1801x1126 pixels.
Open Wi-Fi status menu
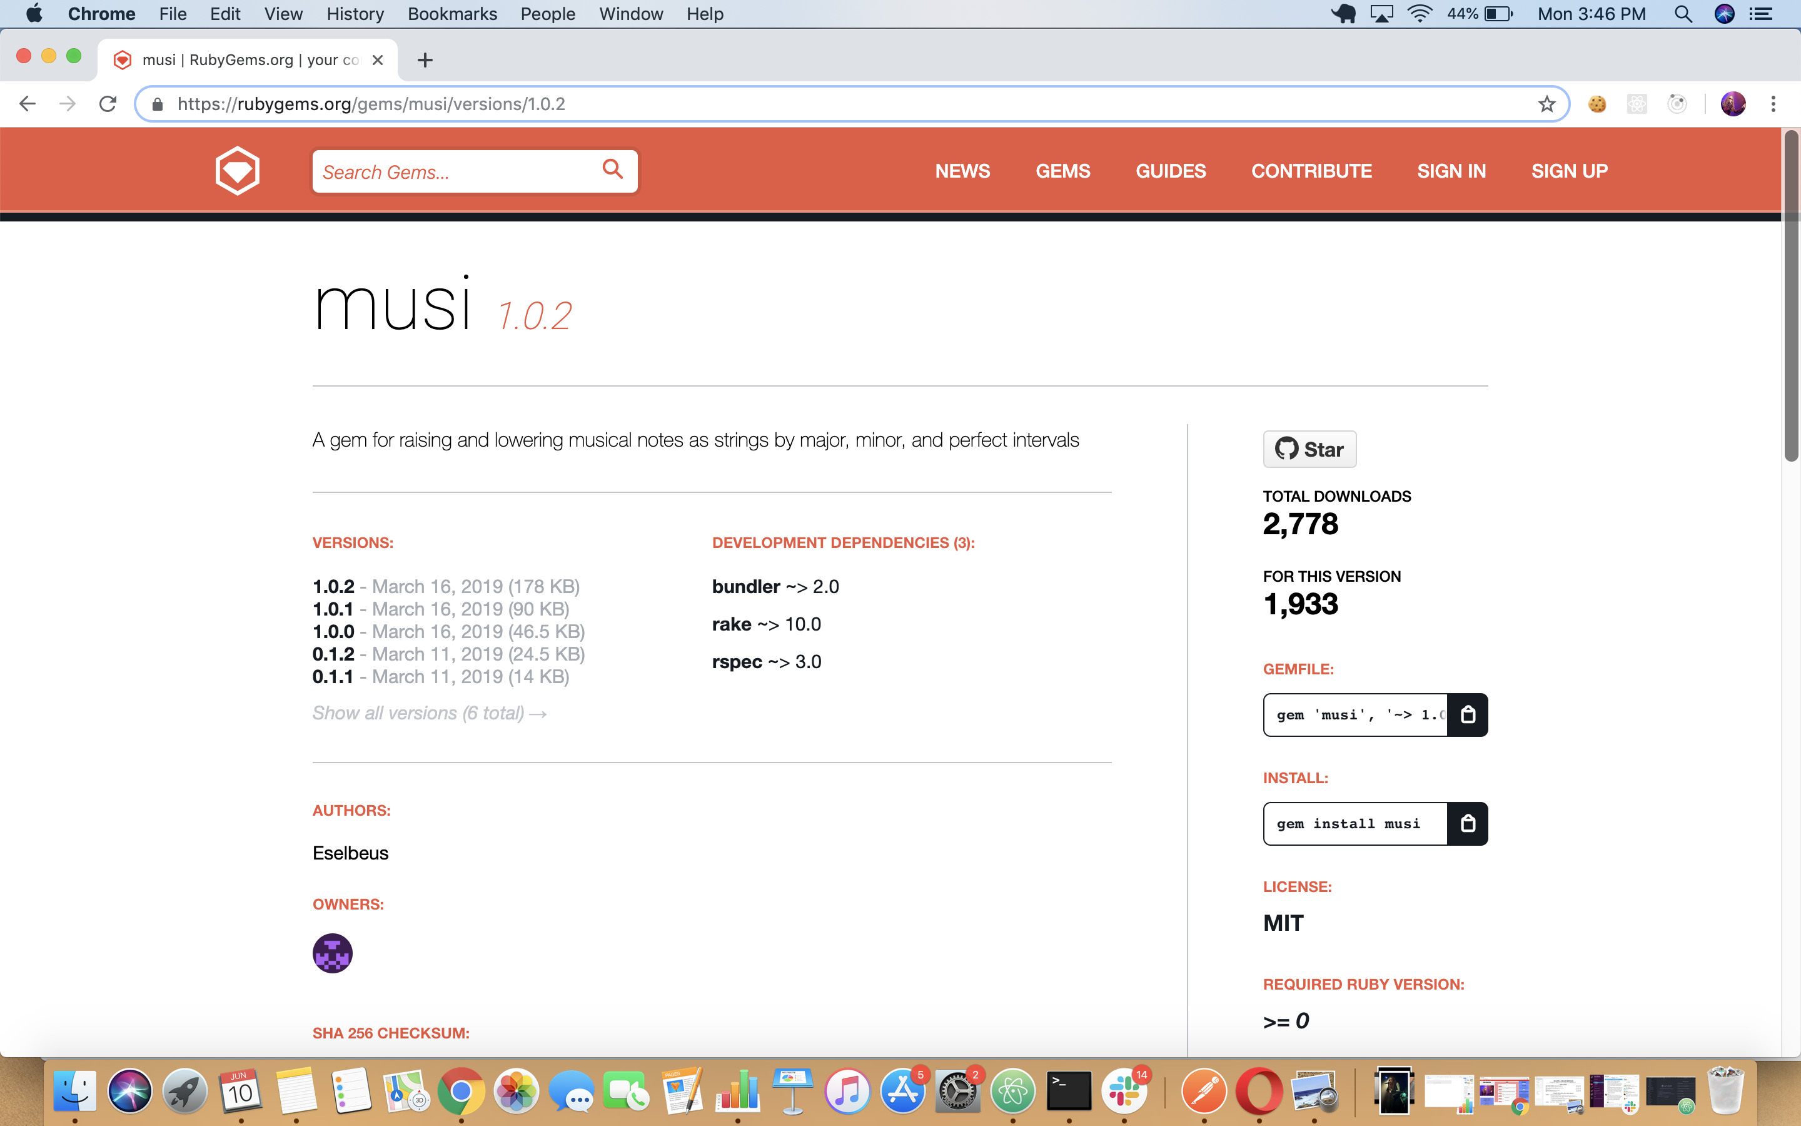click(x=1420, y=14)
